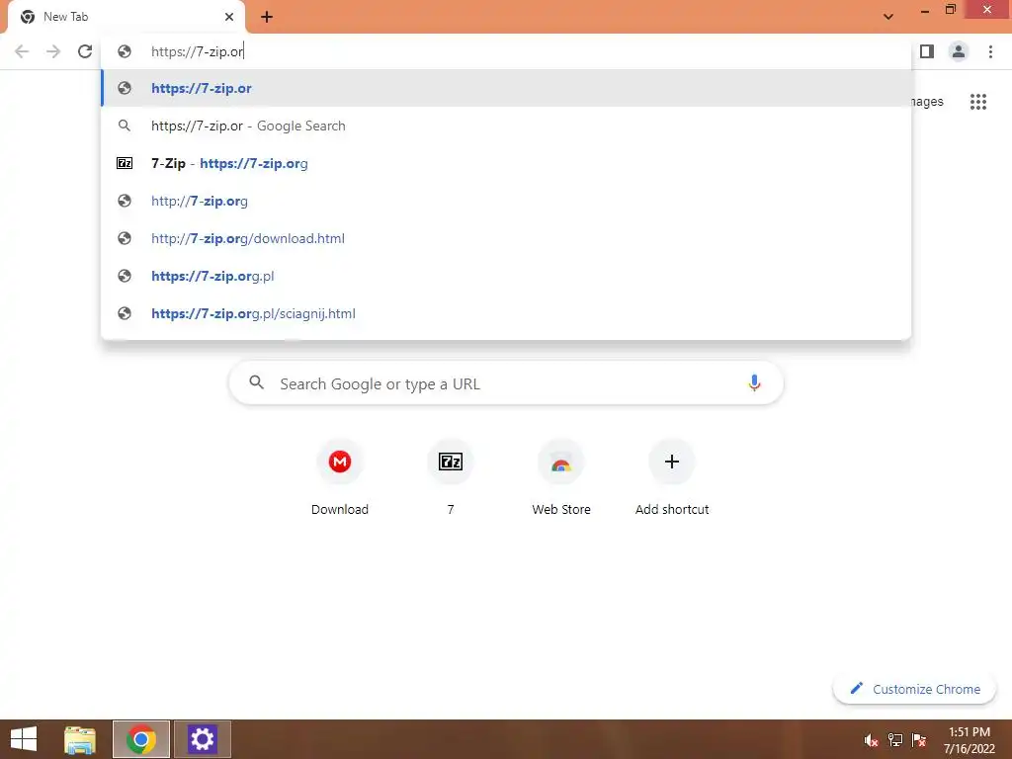Image resolution: width=1012 pixels, height=759 pixels.
Task: Select the New Tab tab
Action: click(126, 17)
